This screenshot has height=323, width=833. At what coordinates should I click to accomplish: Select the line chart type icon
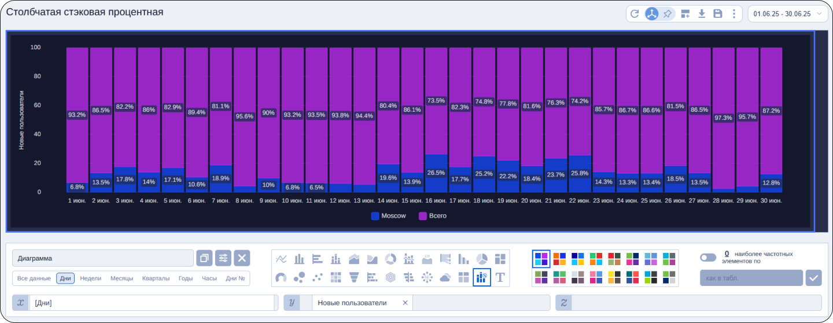click(x=282, y=259)
